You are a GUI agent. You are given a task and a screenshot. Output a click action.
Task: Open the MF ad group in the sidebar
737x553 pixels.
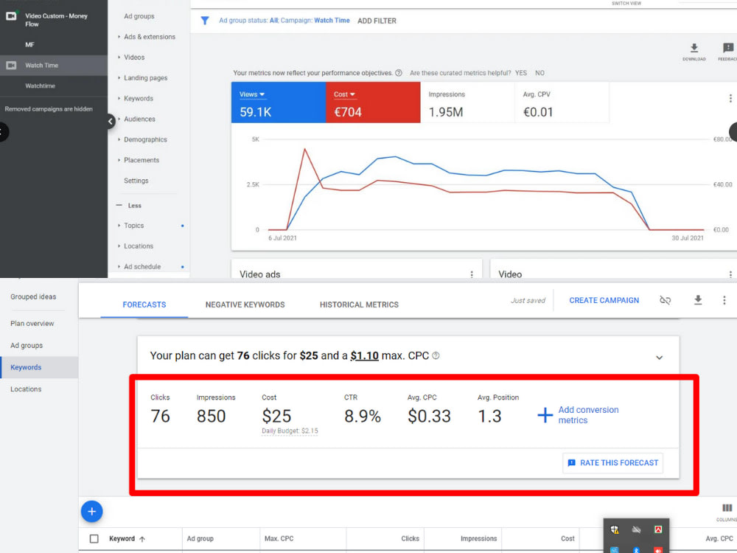(29, 45)
